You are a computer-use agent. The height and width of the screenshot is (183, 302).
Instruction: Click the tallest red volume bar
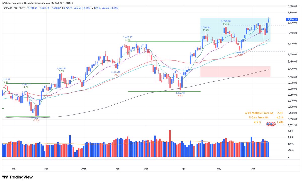coord(170,143)
